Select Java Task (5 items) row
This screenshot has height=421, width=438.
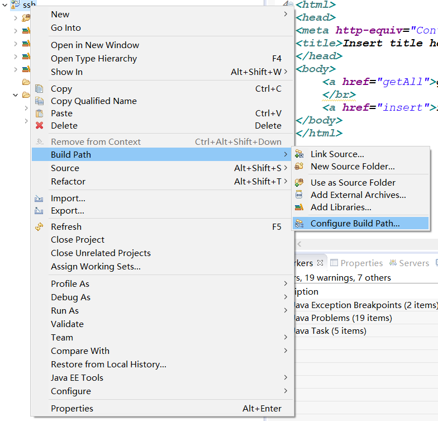(x=366, y=331)
